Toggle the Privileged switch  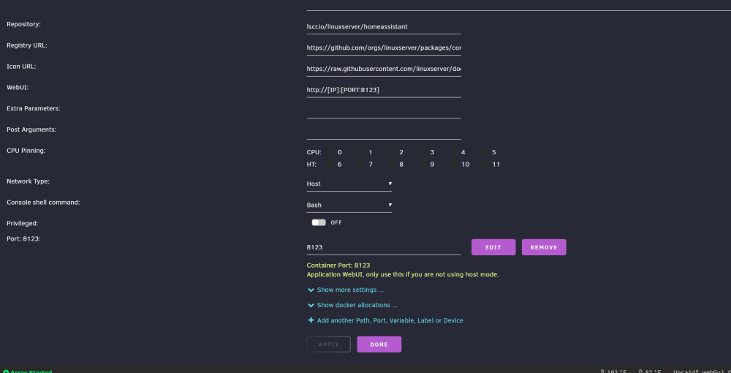(319, 222)
